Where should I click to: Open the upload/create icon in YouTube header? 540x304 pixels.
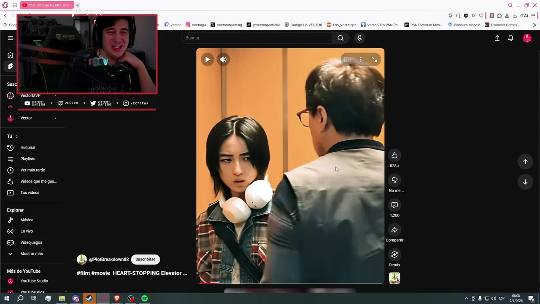coord(497,38)
